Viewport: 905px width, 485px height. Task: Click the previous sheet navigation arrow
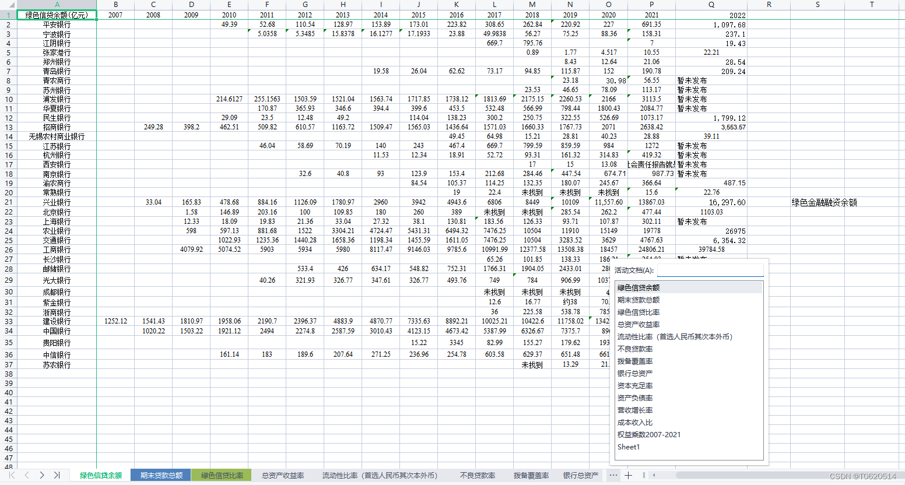[27, 475]
